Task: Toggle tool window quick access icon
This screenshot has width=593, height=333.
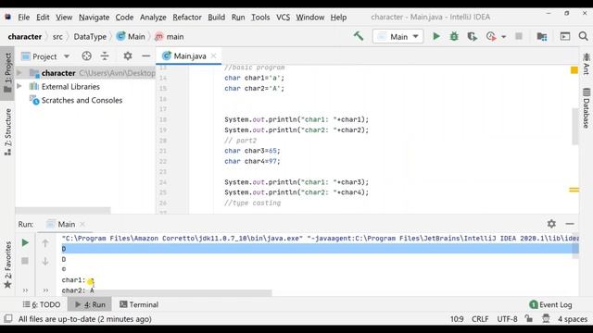Action: pyautogui.click(x=8, y=318)
